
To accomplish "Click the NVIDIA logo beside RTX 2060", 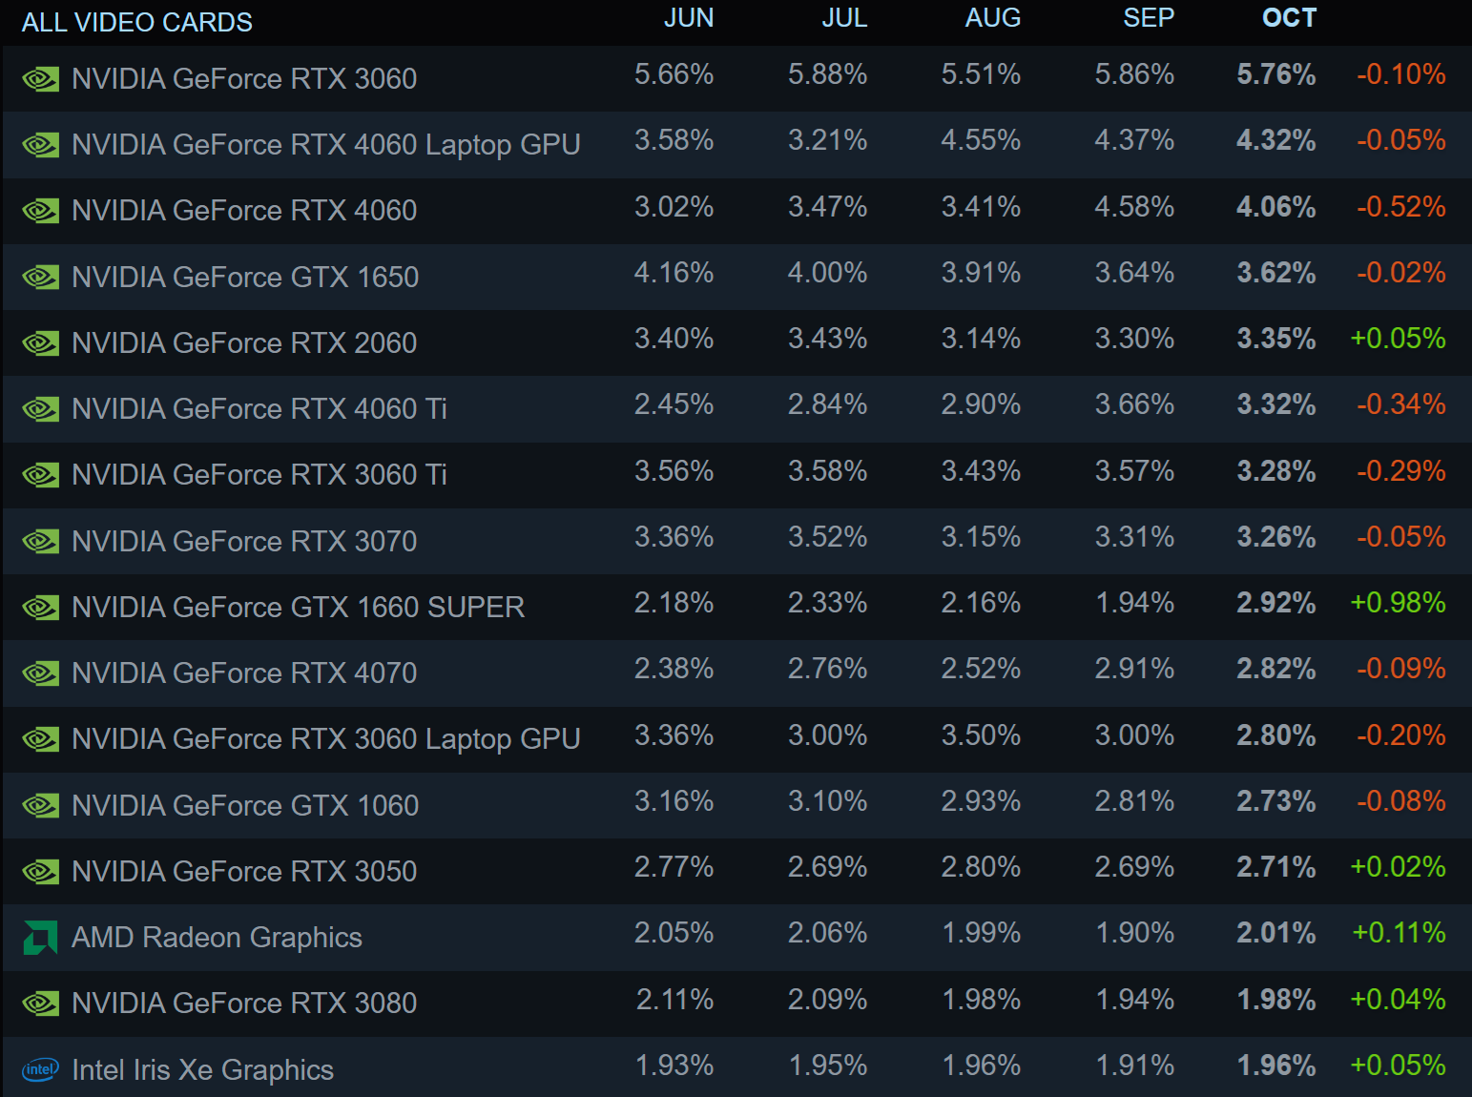I will pyautogui.click(x=40, y=343).
